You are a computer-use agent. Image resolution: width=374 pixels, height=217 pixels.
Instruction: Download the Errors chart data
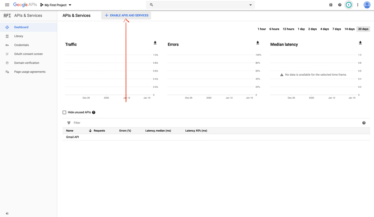point(258,43)
